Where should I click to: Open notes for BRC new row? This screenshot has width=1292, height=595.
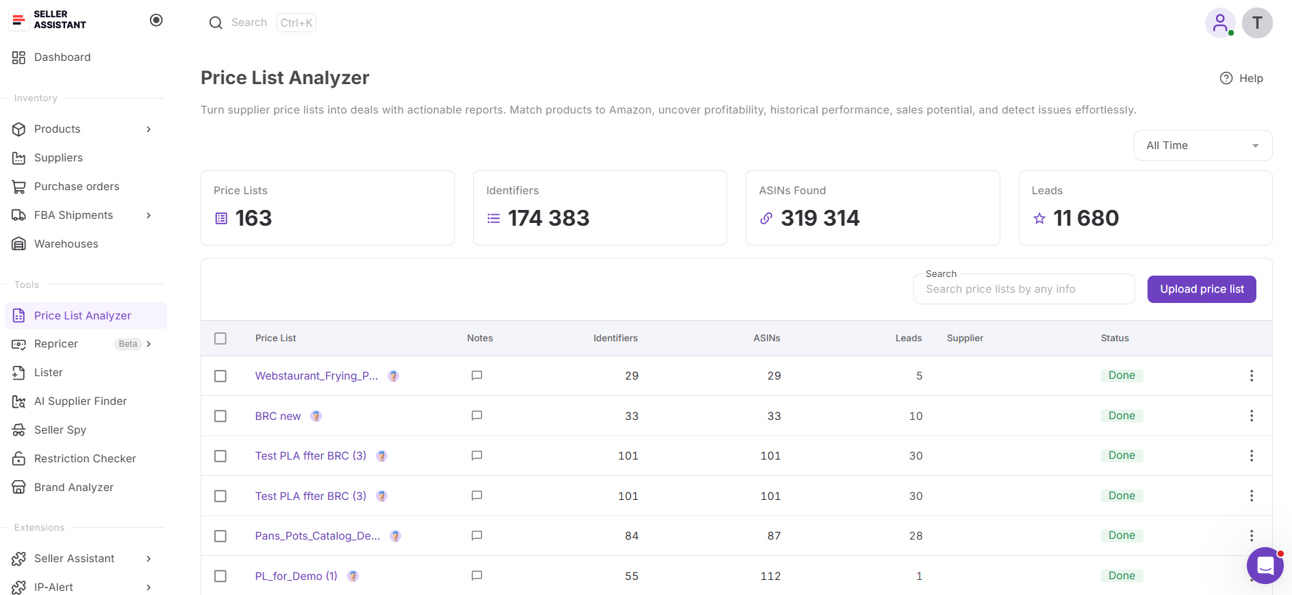477,416
